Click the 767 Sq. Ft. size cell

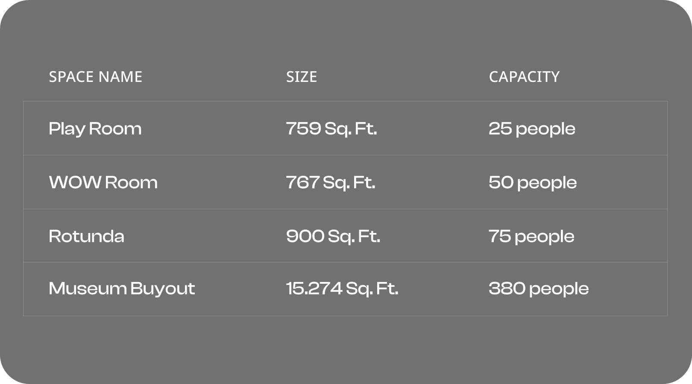(x=331, y=183)
